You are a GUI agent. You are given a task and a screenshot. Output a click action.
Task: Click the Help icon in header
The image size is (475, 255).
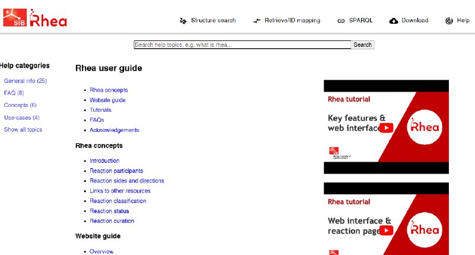point(449,21)
